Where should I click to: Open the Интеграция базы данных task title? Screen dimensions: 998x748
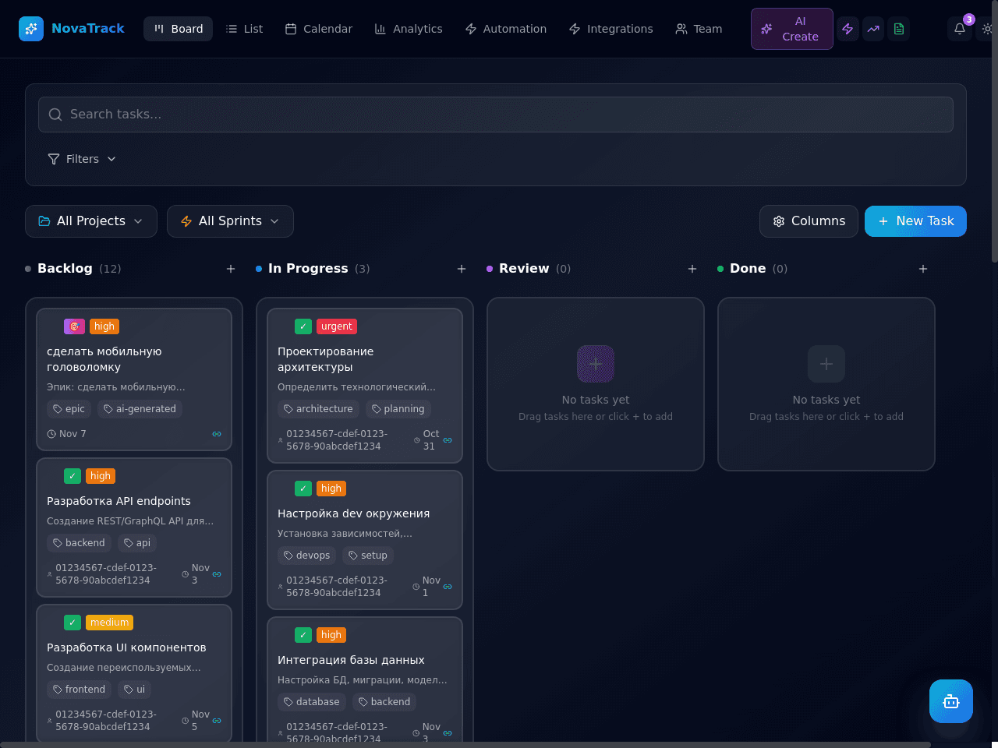[x=351, y=660]
